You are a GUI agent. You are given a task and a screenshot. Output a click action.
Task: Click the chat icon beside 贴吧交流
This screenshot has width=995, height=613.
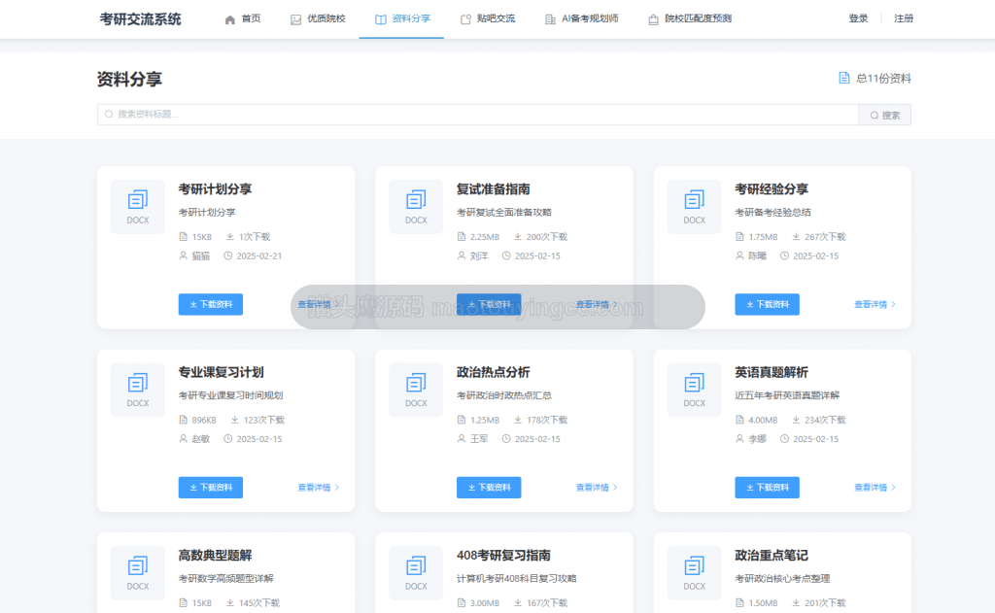(465, 19)
